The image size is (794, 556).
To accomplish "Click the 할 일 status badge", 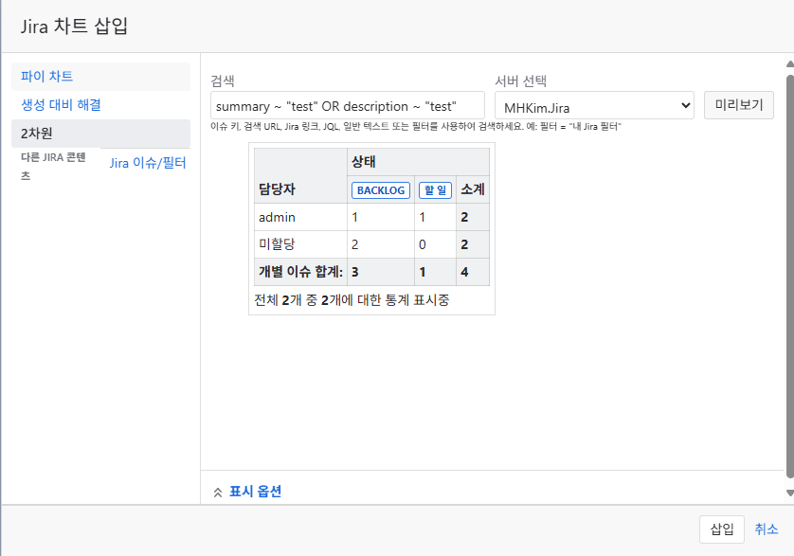I will point(435,190).
